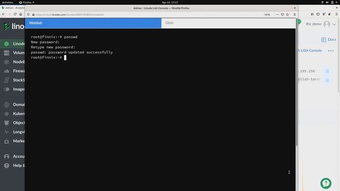
Task: Open the Kubernetes icon in sidebar
Action: coord(6,114)
